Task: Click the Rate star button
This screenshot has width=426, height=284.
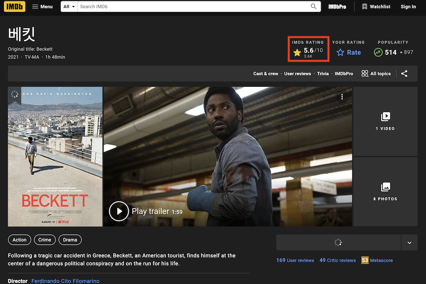Action: [x=348, y=52]
